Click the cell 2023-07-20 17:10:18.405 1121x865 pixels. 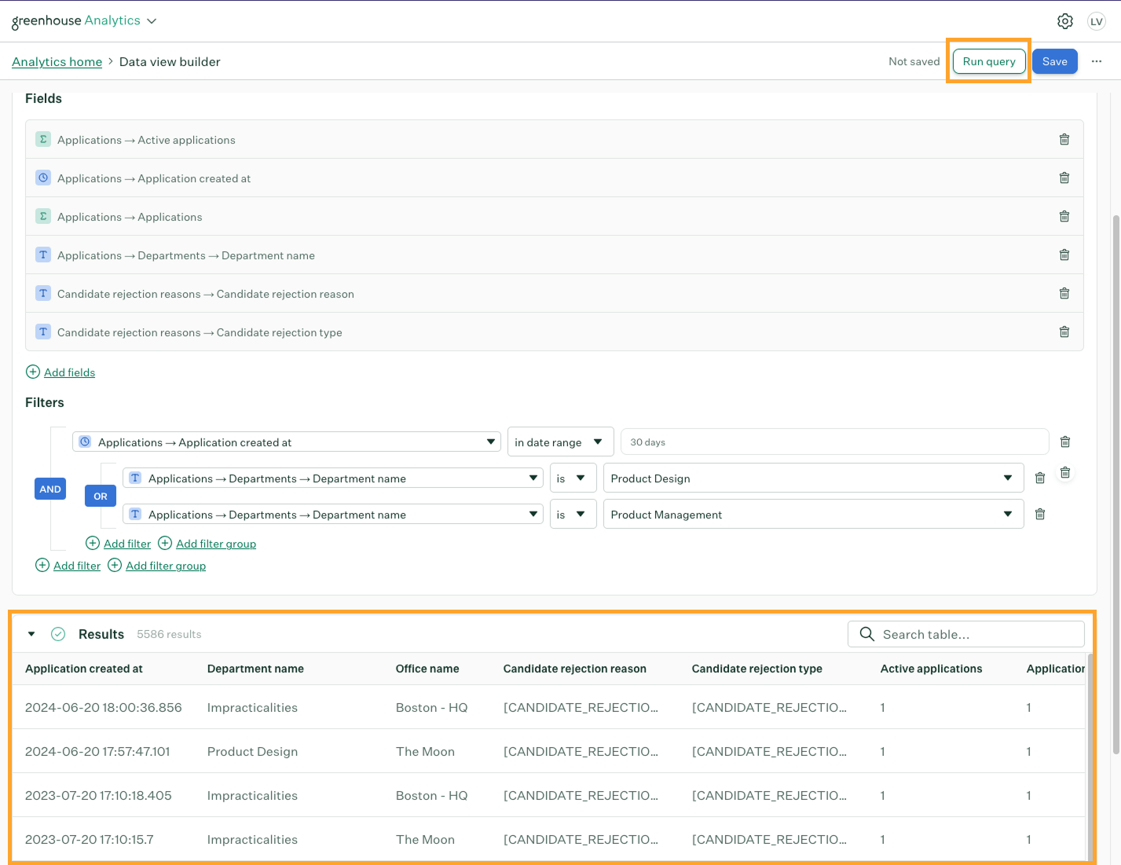(98, 795)
